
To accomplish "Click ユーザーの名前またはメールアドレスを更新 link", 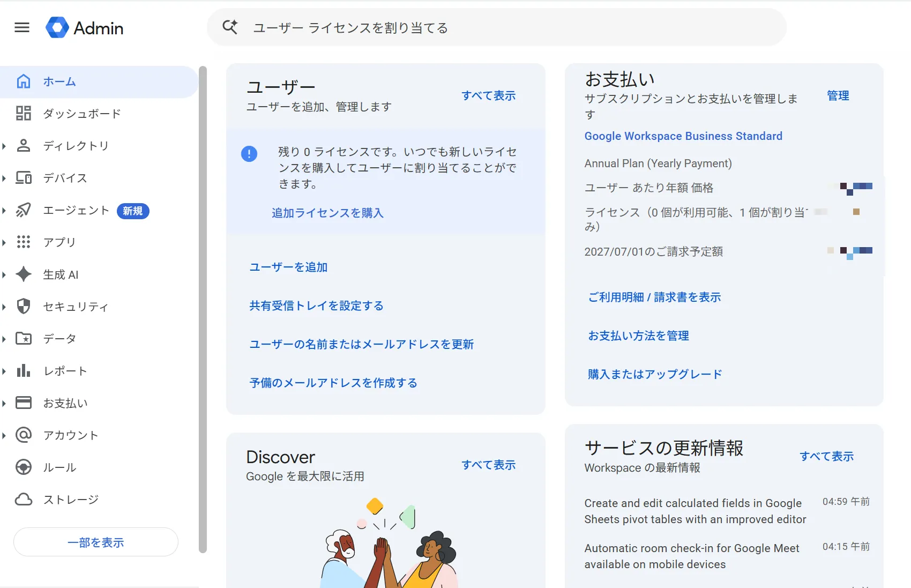I will point(361,344).
